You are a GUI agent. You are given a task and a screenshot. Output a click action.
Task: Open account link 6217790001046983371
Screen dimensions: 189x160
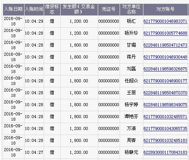coord(165,21)
